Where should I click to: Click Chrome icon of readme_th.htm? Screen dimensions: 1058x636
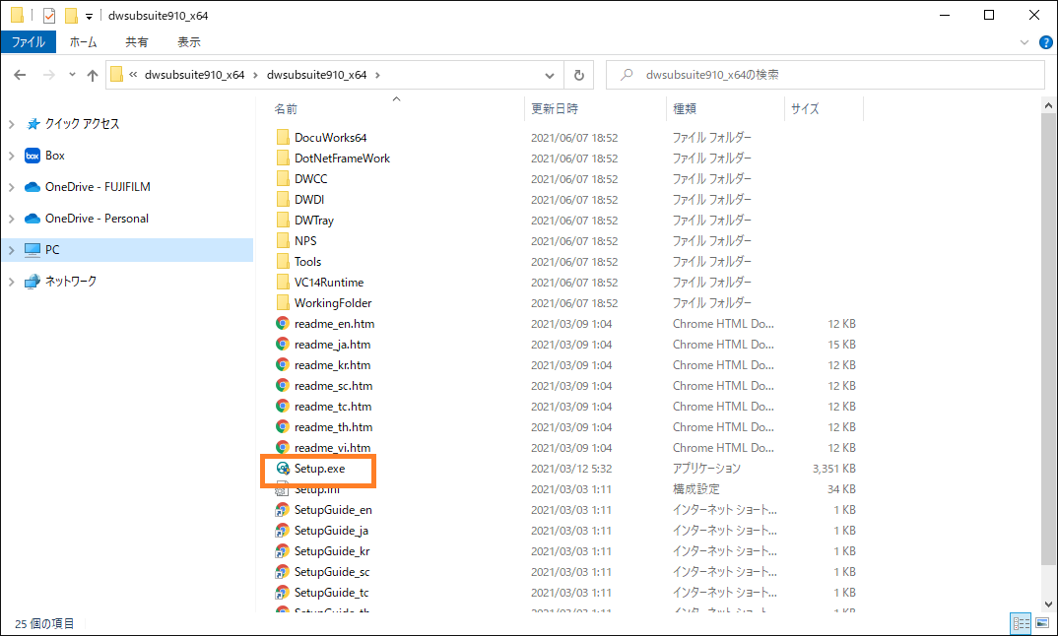tap(283, 427)
